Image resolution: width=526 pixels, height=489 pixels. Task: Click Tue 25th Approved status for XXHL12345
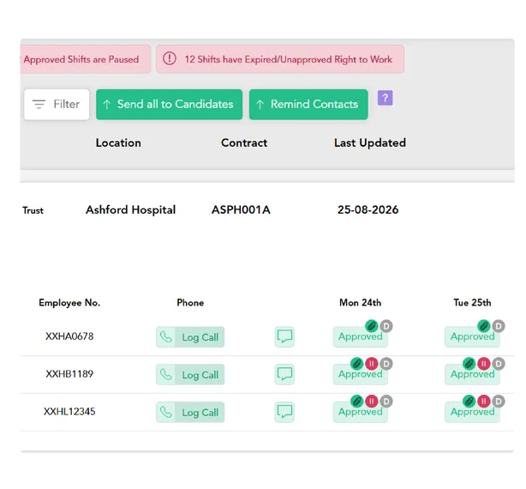[x=472, y=412]
